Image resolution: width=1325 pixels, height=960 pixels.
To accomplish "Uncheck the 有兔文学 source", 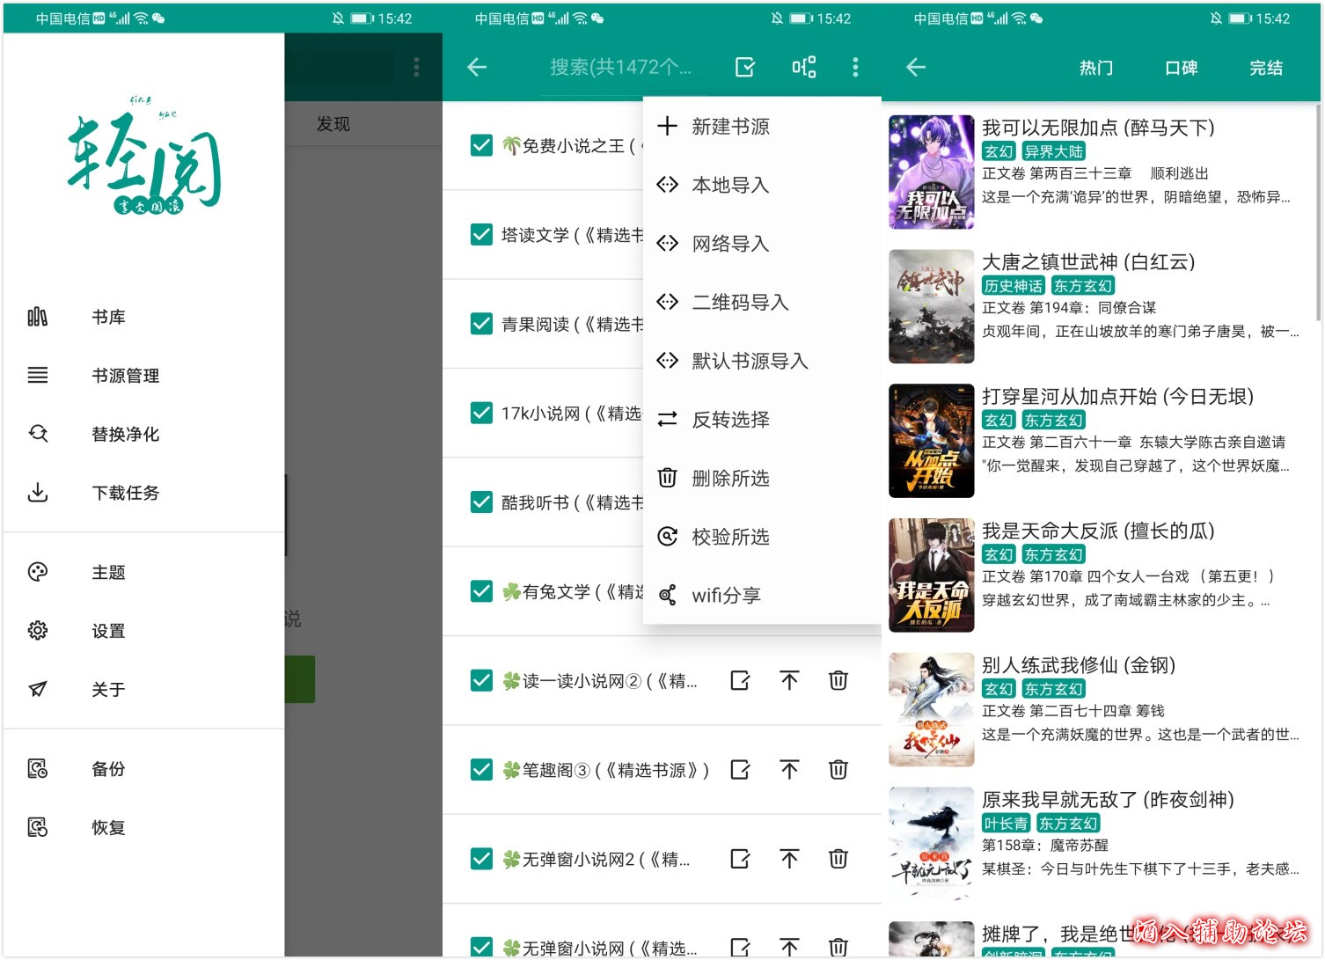I will tap(481, 591).
